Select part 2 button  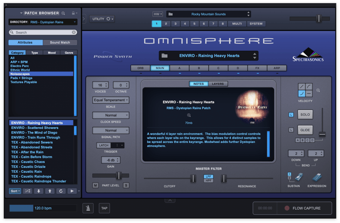166,24
